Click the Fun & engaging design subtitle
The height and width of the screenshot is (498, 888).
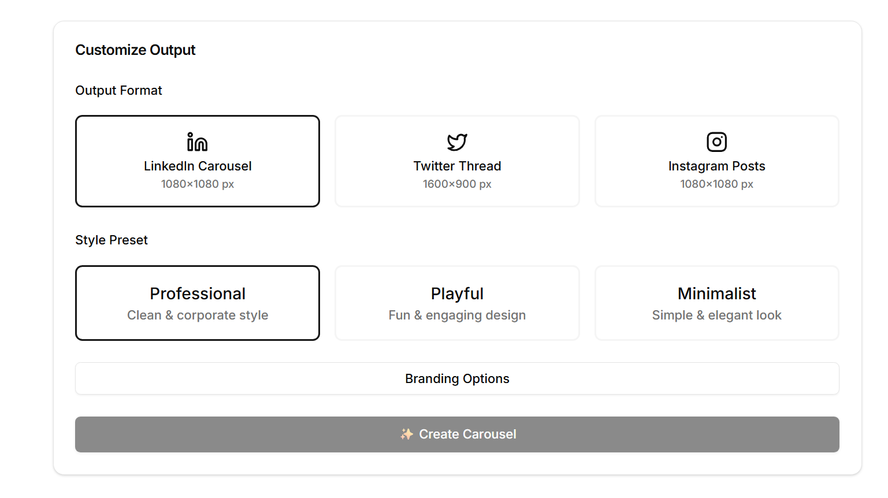tap(456, 315)
